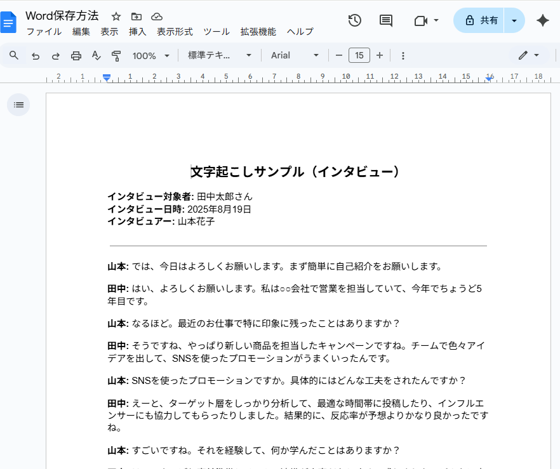Open the video call dropdown arrow
This screenshot has height=469, width=560.
[x=436, y=20]
